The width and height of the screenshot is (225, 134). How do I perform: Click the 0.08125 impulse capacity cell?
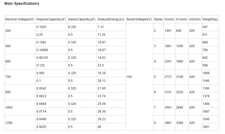click(51, 58)
